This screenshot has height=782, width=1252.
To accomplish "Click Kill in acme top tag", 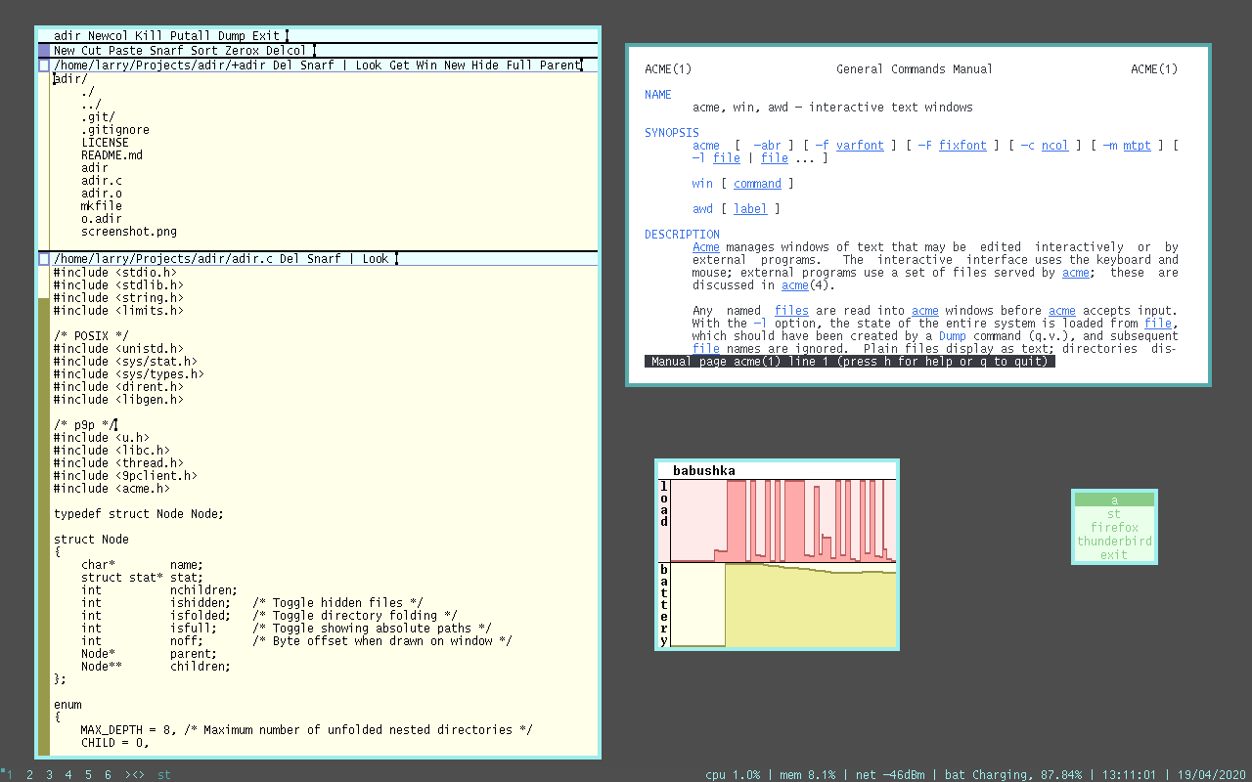I will coord(149,35).
